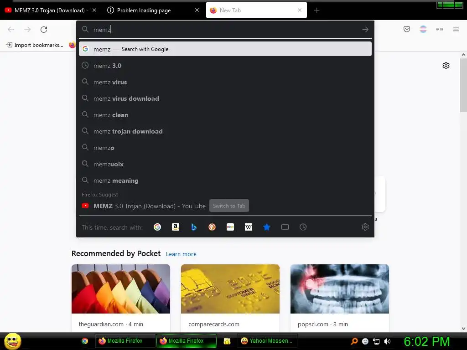Open the Save to Pocket icon

[406, 29]
